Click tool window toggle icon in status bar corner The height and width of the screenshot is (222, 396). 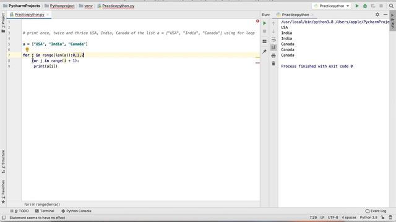pyautogui.click(x=4, y=218)
